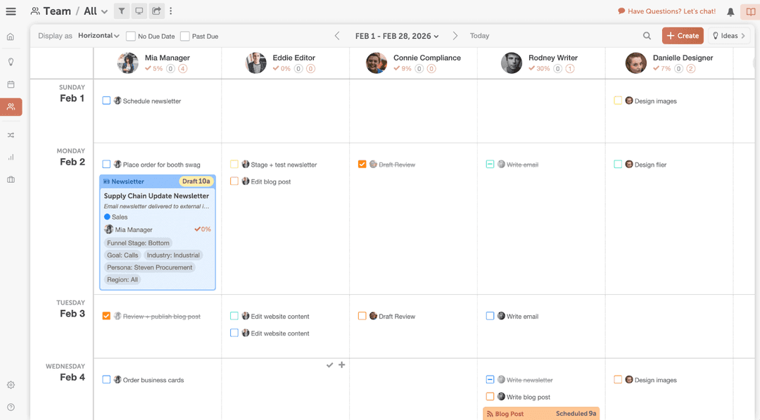Image resolution: width=760 pixels, height=420 pixels.
Task: Open the shuffle arrows sidebar icon
Action: tap(11, 135)
